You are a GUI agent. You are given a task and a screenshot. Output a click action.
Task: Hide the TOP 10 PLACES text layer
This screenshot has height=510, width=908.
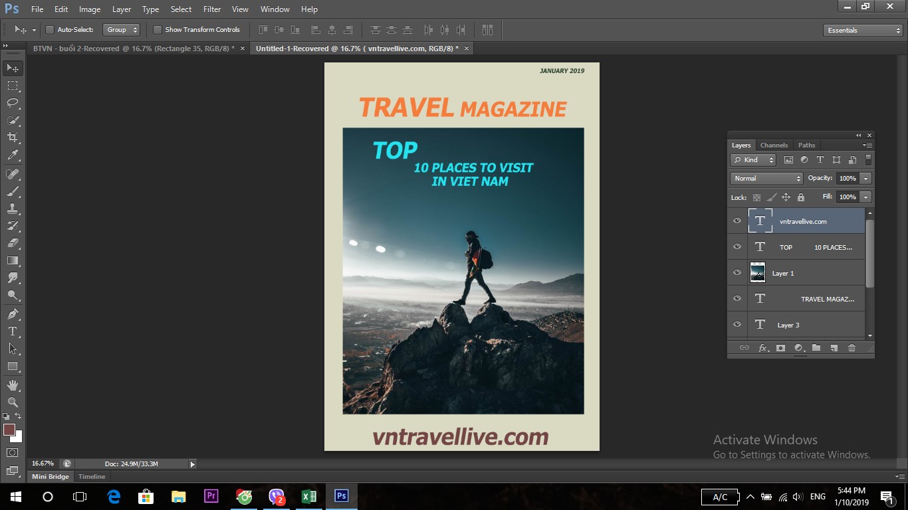point(737,246)
